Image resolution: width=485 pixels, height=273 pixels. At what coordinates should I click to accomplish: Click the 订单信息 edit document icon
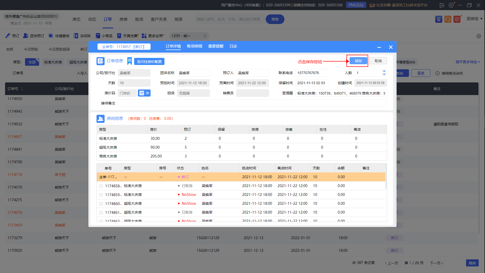(100, 61)
